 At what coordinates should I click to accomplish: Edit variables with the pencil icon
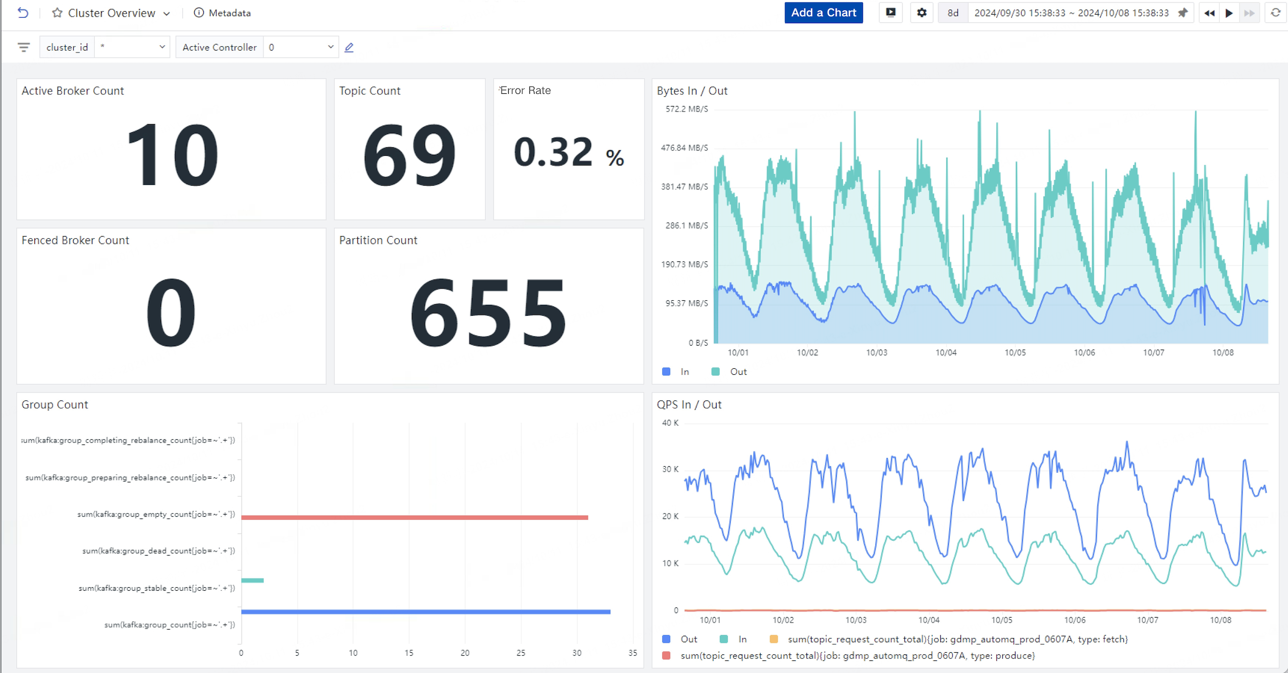coord(349,47)
